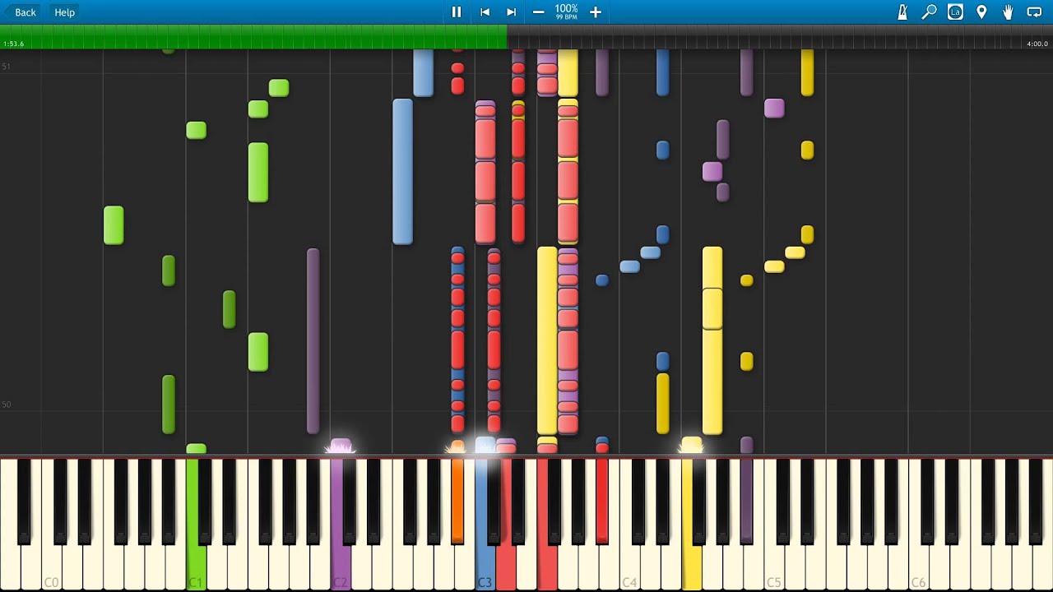Add a bookmark with the pin icon

tap(981, 12)
